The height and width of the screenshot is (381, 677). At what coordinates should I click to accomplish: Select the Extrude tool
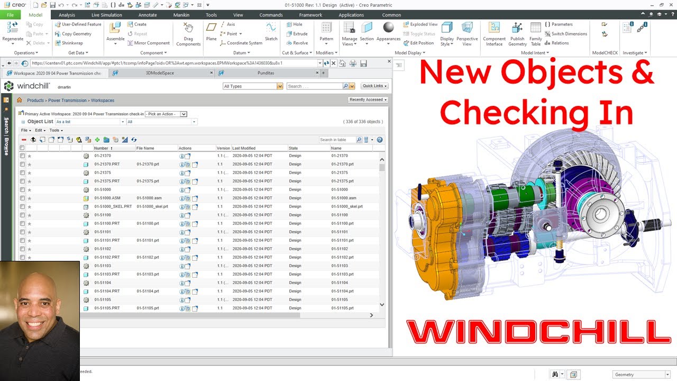(297, 34)
